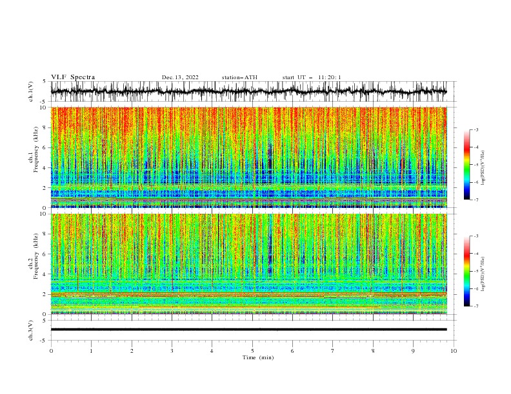Click the "-3" label on ch.1 color bar
Image resolution: width=511 pixels, height=394 pixels.
476,129
